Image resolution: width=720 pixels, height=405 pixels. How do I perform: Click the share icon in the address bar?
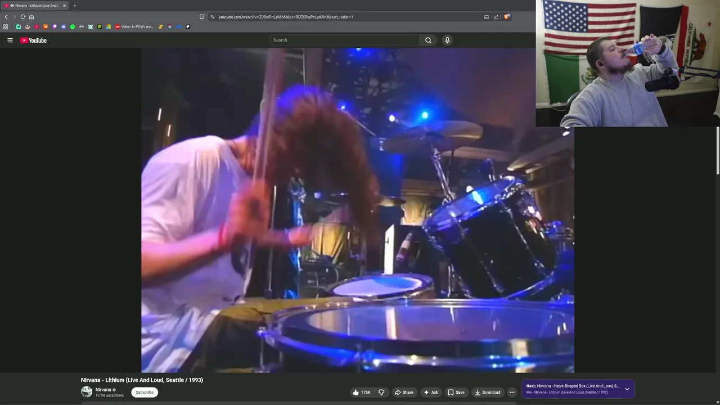[x=496, y=17]
